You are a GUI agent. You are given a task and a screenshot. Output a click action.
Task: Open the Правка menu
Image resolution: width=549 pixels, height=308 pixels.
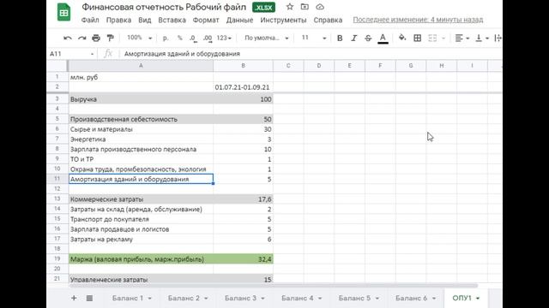[x=118, y=20]
